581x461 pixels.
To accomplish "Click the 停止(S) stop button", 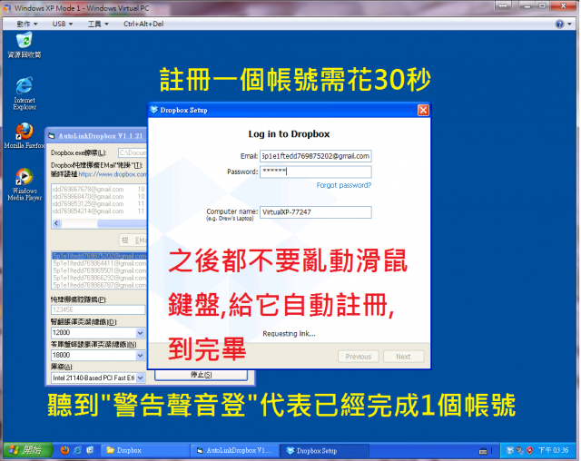I will pyautogui.click(x=201, y=375).
